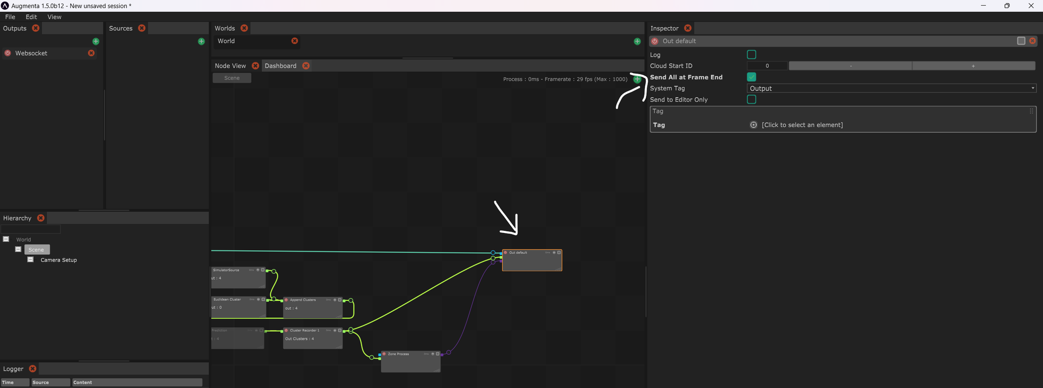Toggle the Websocket output power icon
Viewport: 1043px width, 388px height.
[x=8, y=53]
